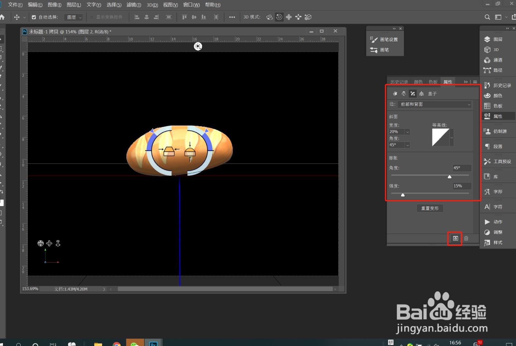The width and height of the screenshot is (516, 346).
Task: Open the Move tool preset dropdown arrow
Action: click(x=25, y=17)
